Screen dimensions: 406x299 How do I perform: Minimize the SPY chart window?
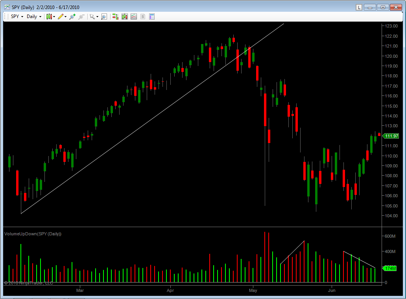point(370,7)
